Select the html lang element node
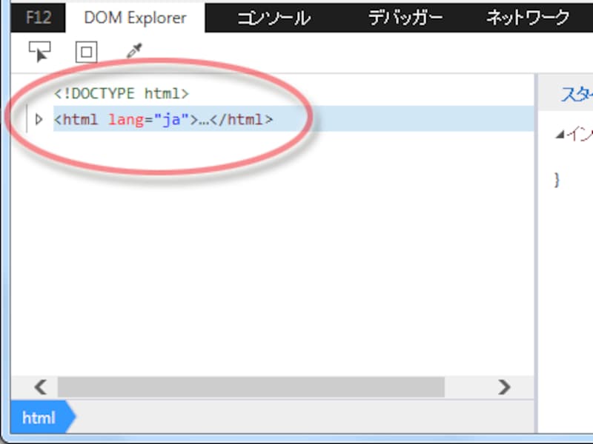 (x=165, y=119)
